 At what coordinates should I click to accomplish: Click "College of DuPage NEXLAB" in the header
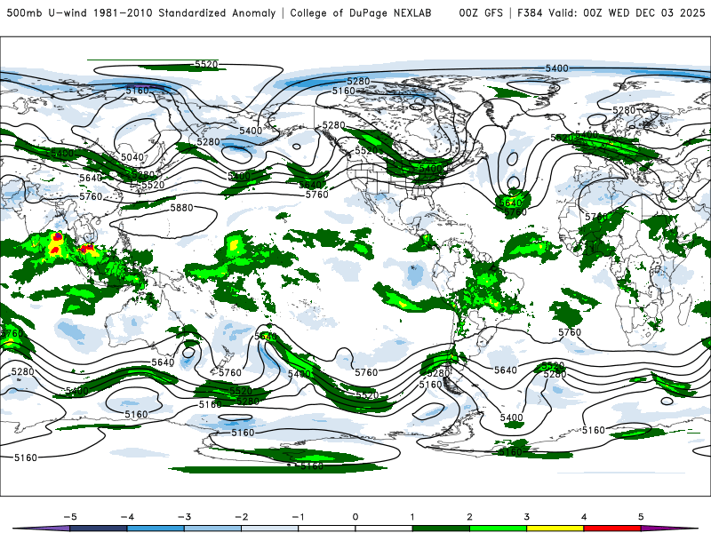pos(361,13)
